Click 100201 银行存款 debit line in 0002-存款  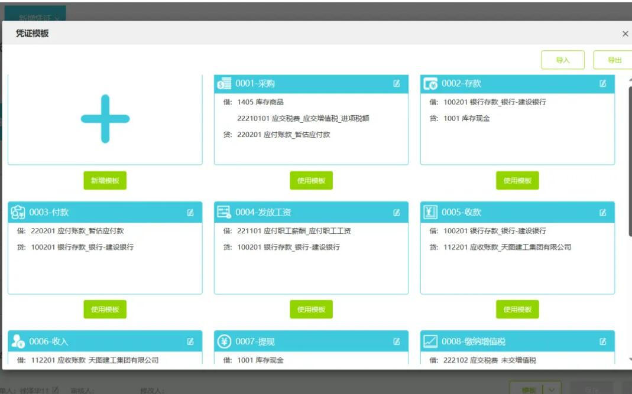click(495, 102)
